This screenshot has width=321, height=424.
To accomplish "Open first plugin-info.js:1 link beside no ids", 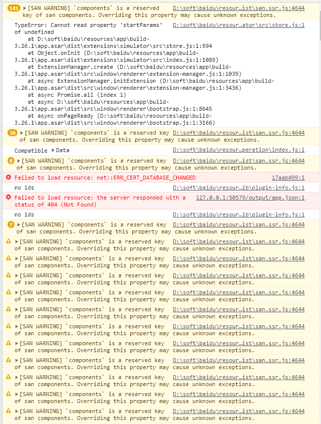I will [x=239, y=188].
